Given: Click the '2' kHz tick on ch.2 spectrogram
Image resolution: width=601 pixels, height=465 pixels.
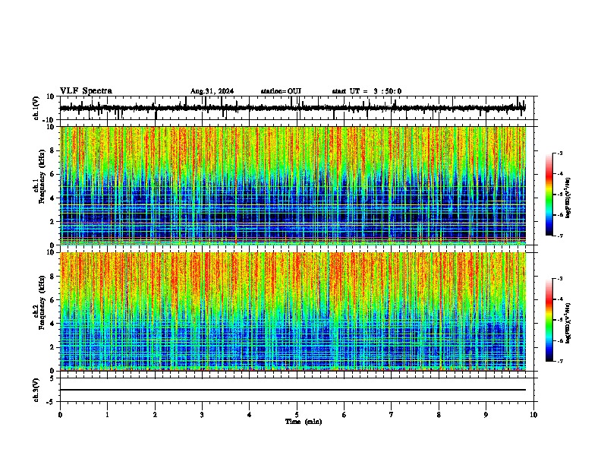Looking at the screenshot, I should [53, 347].
